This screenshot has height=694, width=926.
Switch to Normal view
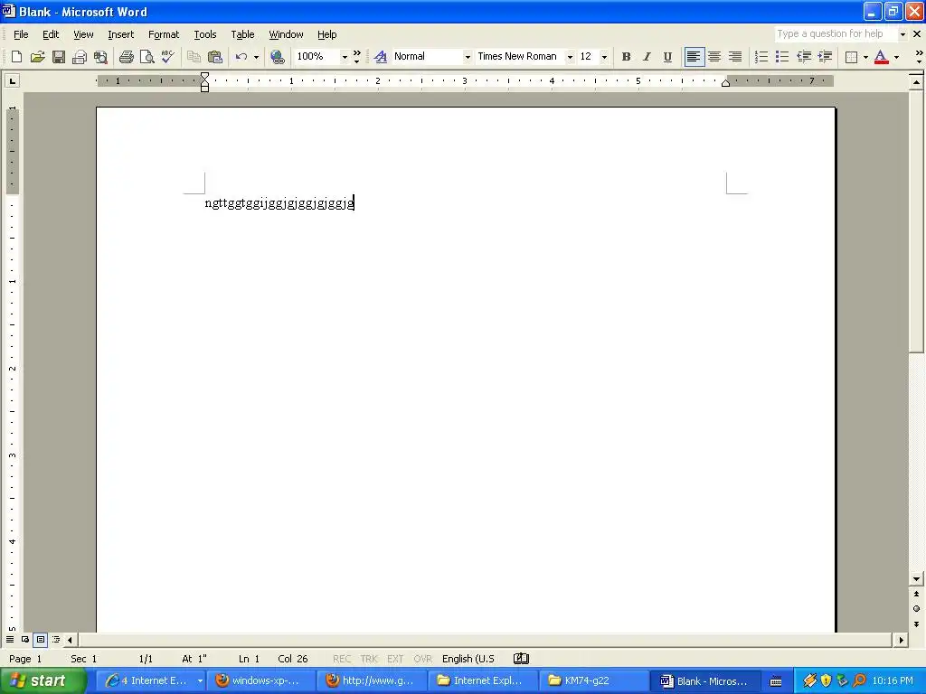[x=10, y=640]
